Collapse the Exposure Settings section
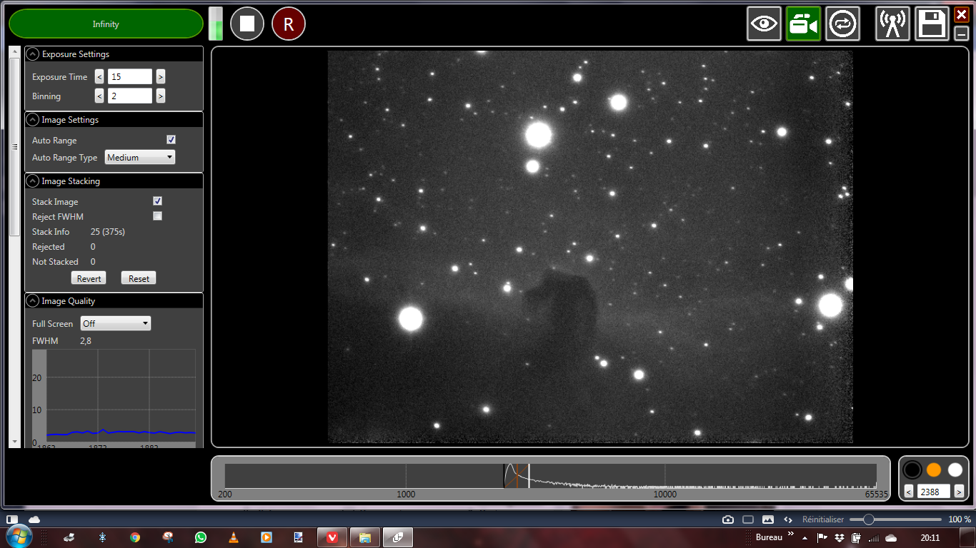 pyautogui.click(x=32, y=54)
